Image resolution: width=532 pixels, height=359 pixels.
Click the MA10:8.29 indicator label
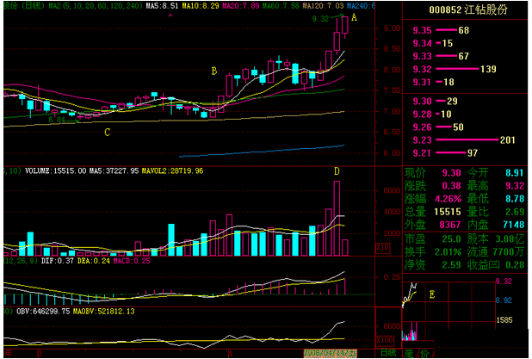[201, 6]
